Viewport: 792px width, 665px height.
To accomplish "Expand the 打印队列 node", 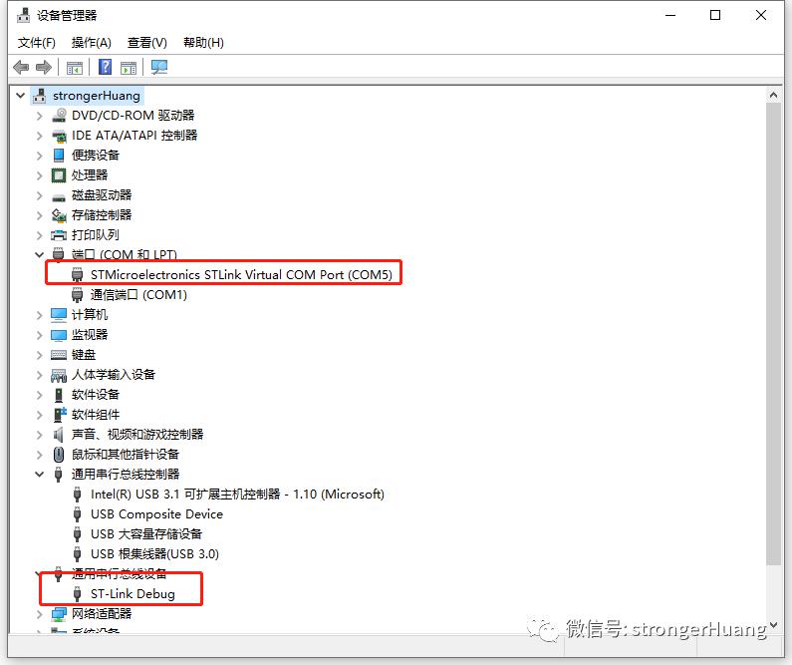I will 40,235.
